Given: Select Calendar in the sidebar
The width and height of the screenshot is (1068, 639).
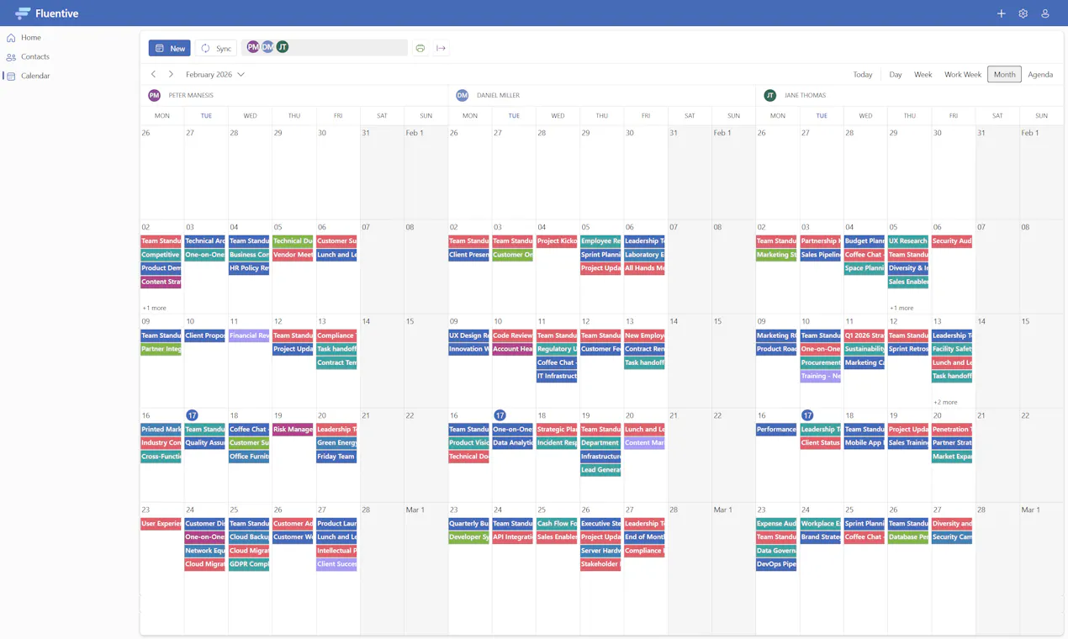Looking at the screenshot, I should coord(34,76).
